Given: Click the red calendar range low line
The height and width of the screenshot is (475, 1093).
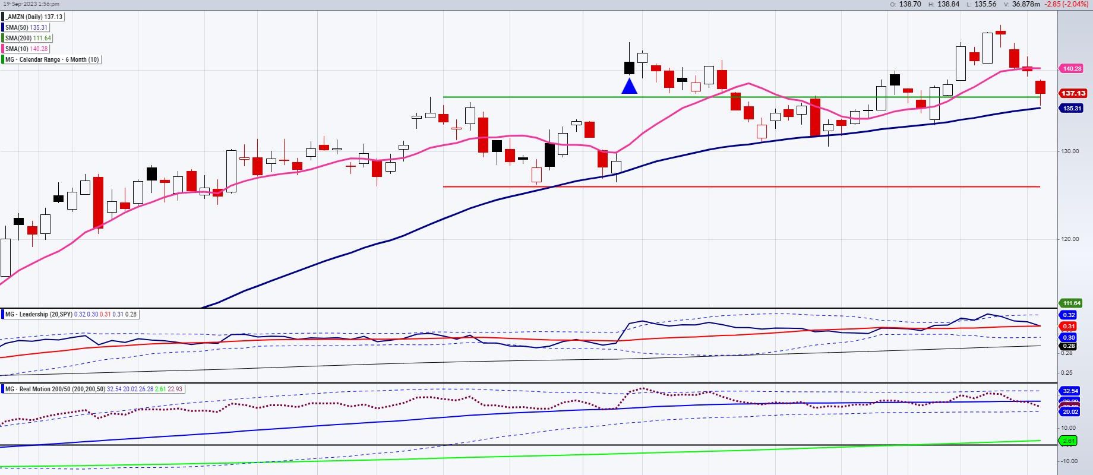Looking at the screenshot, I should pyautogui.click(x=741, y=186).
